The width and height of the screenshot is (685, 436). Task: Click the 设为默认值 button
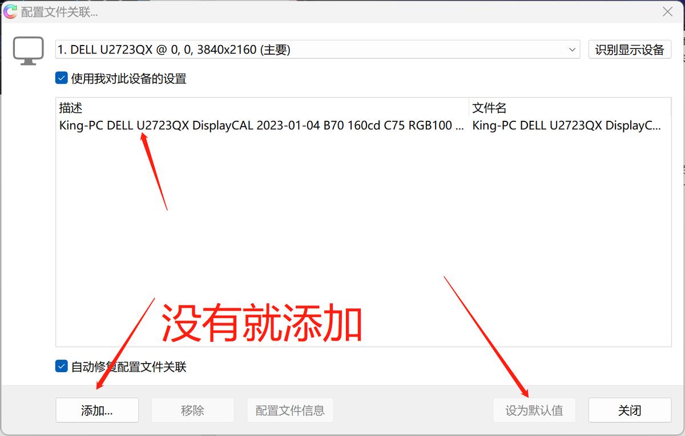(534, 410)
